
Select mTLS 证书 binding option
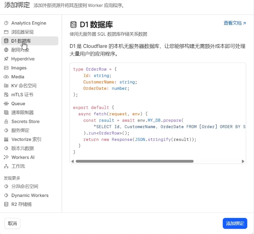click(22, 95)
